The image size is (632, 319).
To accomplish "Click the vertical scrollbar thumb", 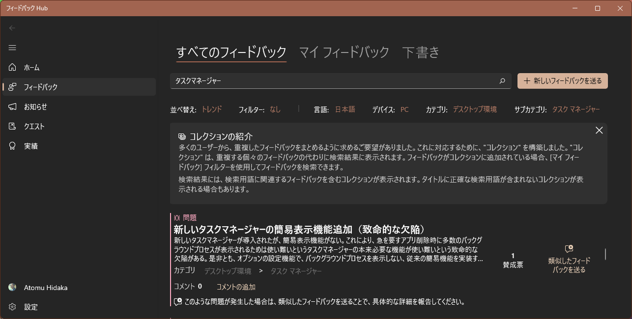I will tap(605, 254).
